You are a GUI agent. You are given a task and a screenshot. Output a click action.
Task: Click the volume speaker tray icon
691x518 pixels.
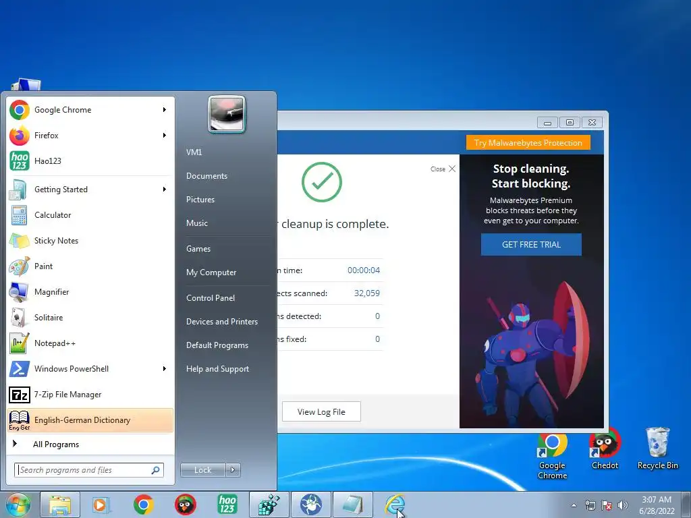[623, 505]
